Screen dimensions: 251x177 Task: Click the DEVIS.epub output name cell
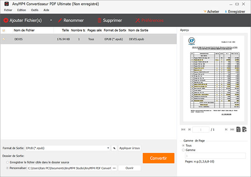(136, 39)
